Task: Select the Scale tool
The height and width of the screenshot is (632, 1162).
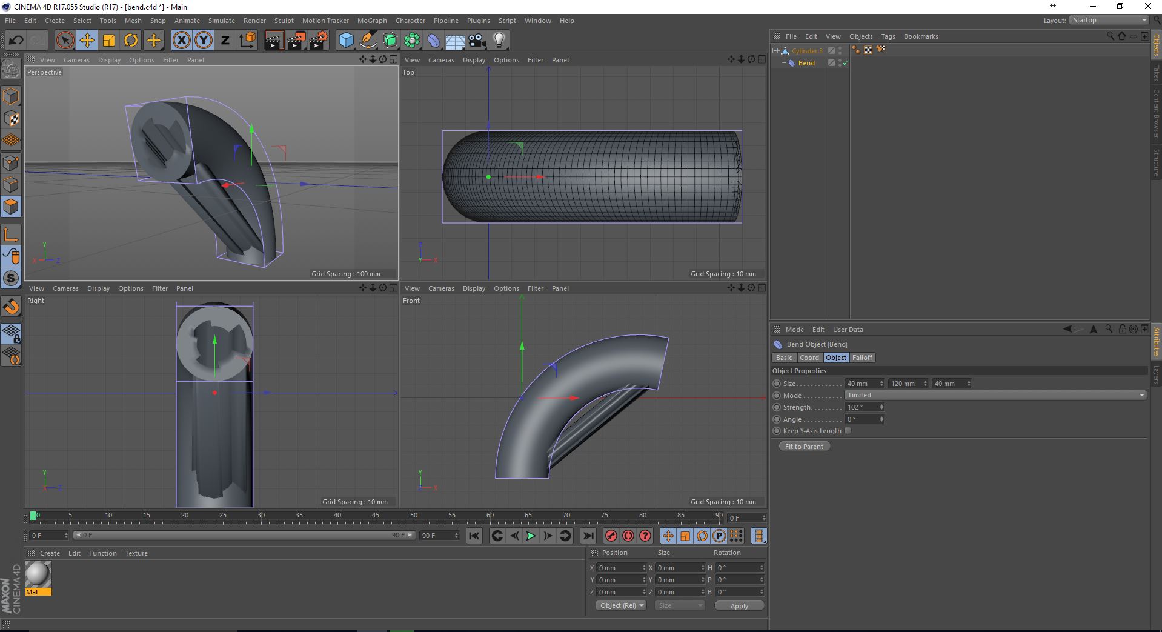Action: pyautogui.click(x=109, y=41)
